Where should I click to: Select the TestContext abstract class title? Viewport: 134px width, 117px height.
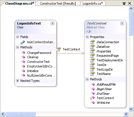click(x=97, y=23)
